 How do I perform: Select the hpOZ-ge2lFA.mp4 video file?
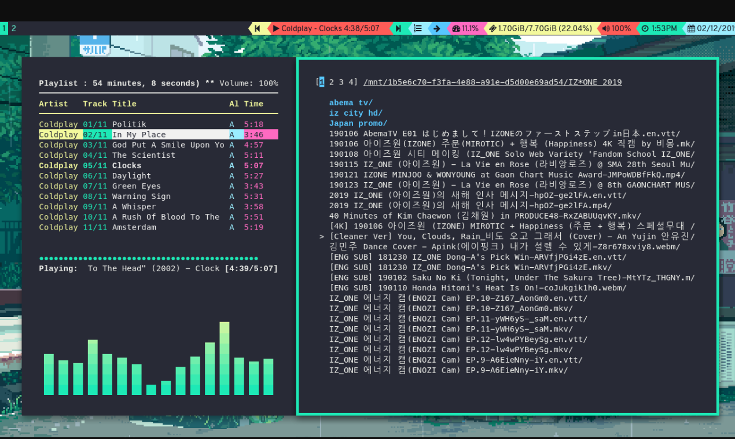click(x=471, y=206)
